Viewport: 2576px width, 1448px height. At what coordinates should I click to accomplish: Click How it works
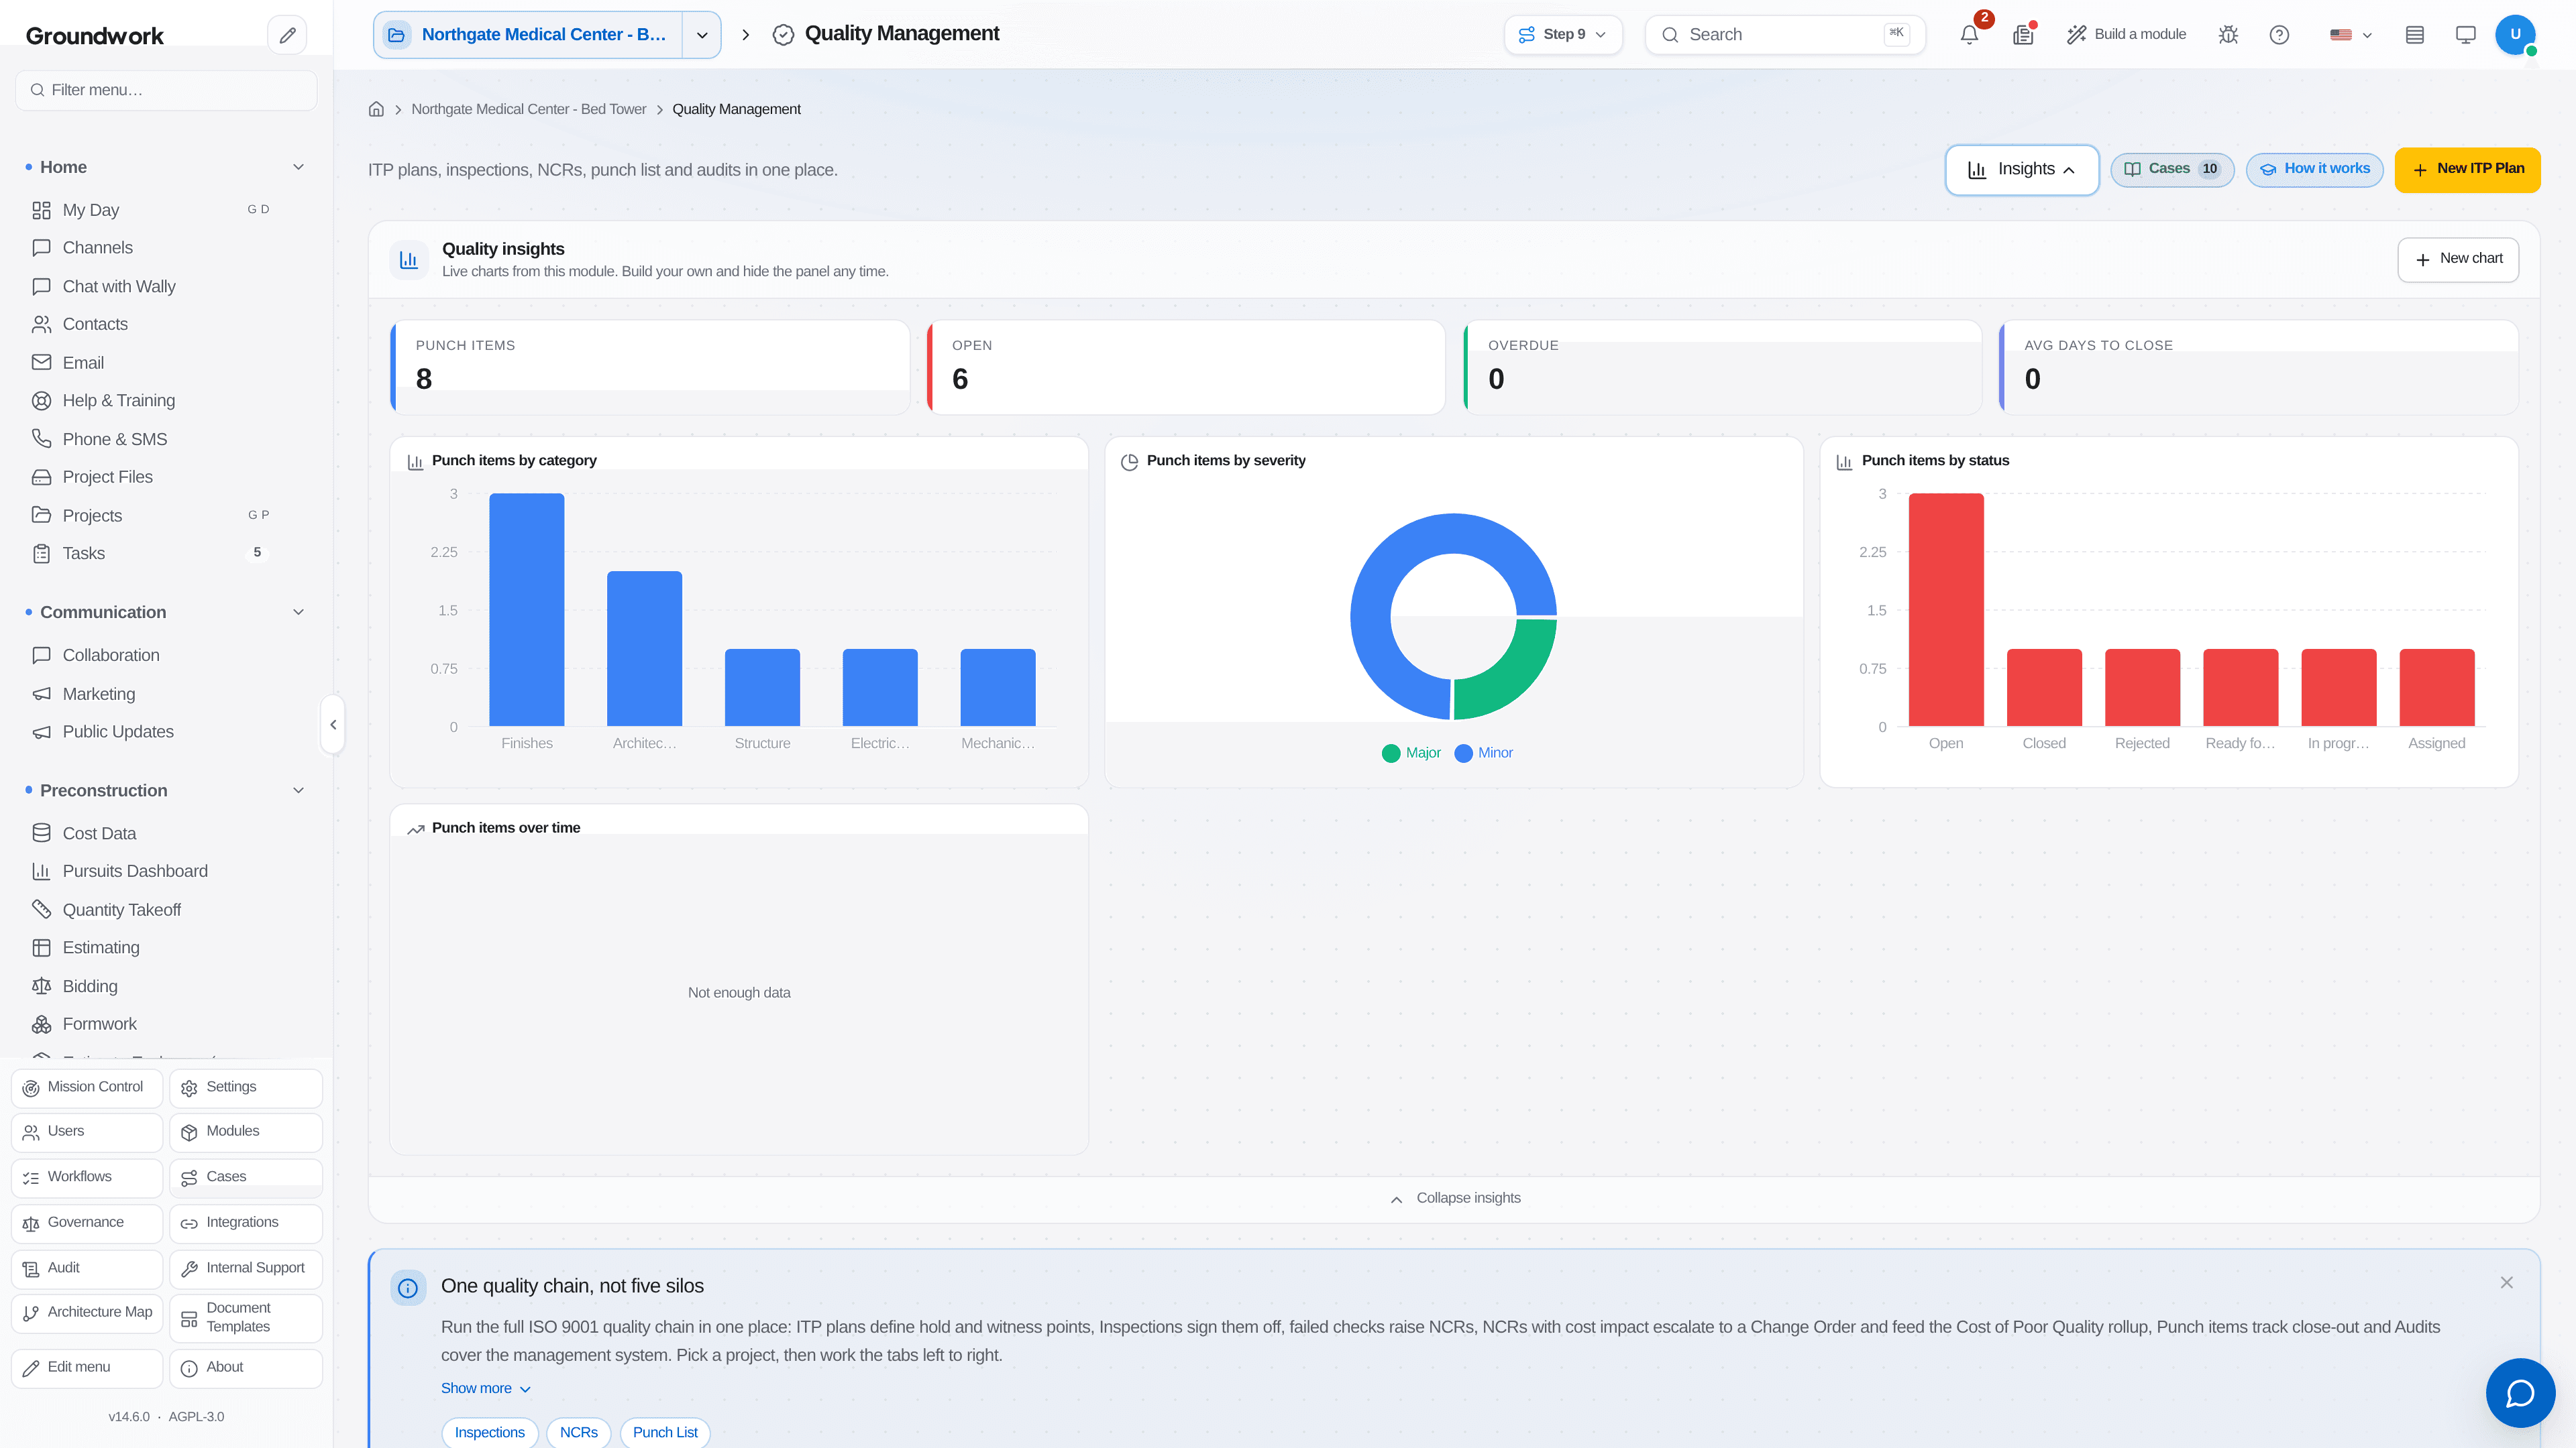click(x=2314, y=170)
